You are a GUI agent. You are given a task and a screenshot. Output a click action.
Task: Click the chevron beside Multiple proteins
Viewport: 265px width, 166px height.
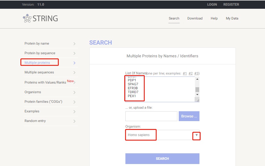74,63
